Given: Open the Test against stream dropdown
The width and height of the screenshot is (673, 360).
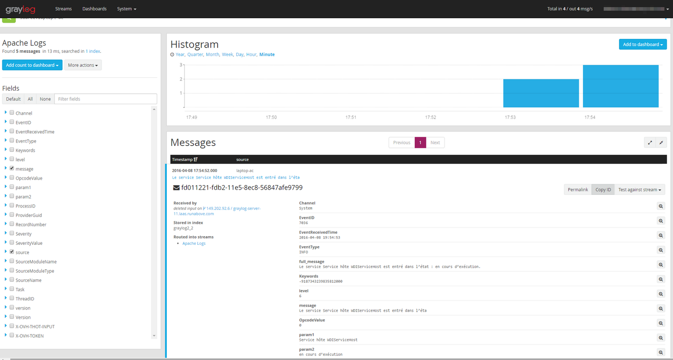Looking at the screenshot, I should [x=640, y=189].
